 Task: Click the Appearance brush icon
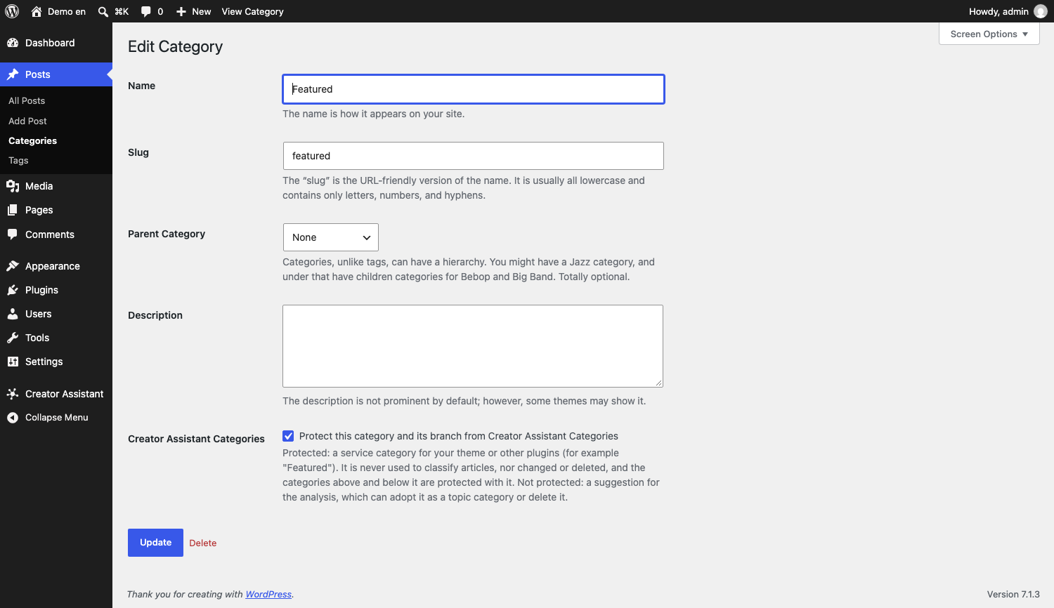point(13,266)
